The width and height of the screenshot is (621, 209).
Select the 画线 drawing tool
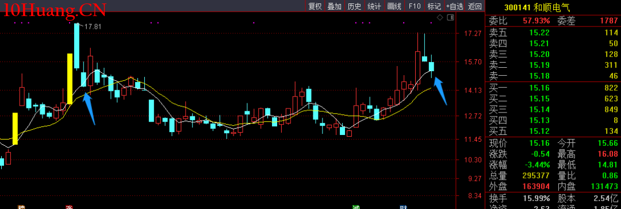pos(394,6)
